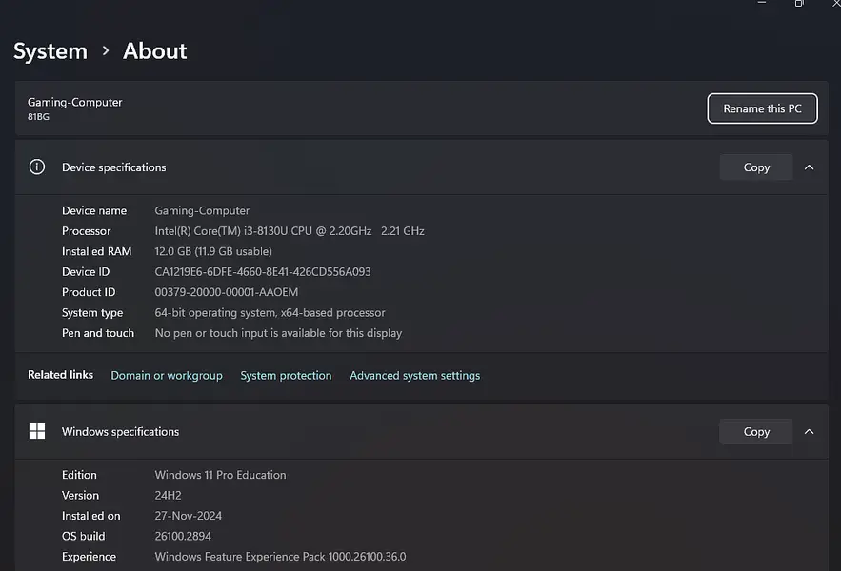Click the About page title
The image size is (841, 571).
click(155, 51)
